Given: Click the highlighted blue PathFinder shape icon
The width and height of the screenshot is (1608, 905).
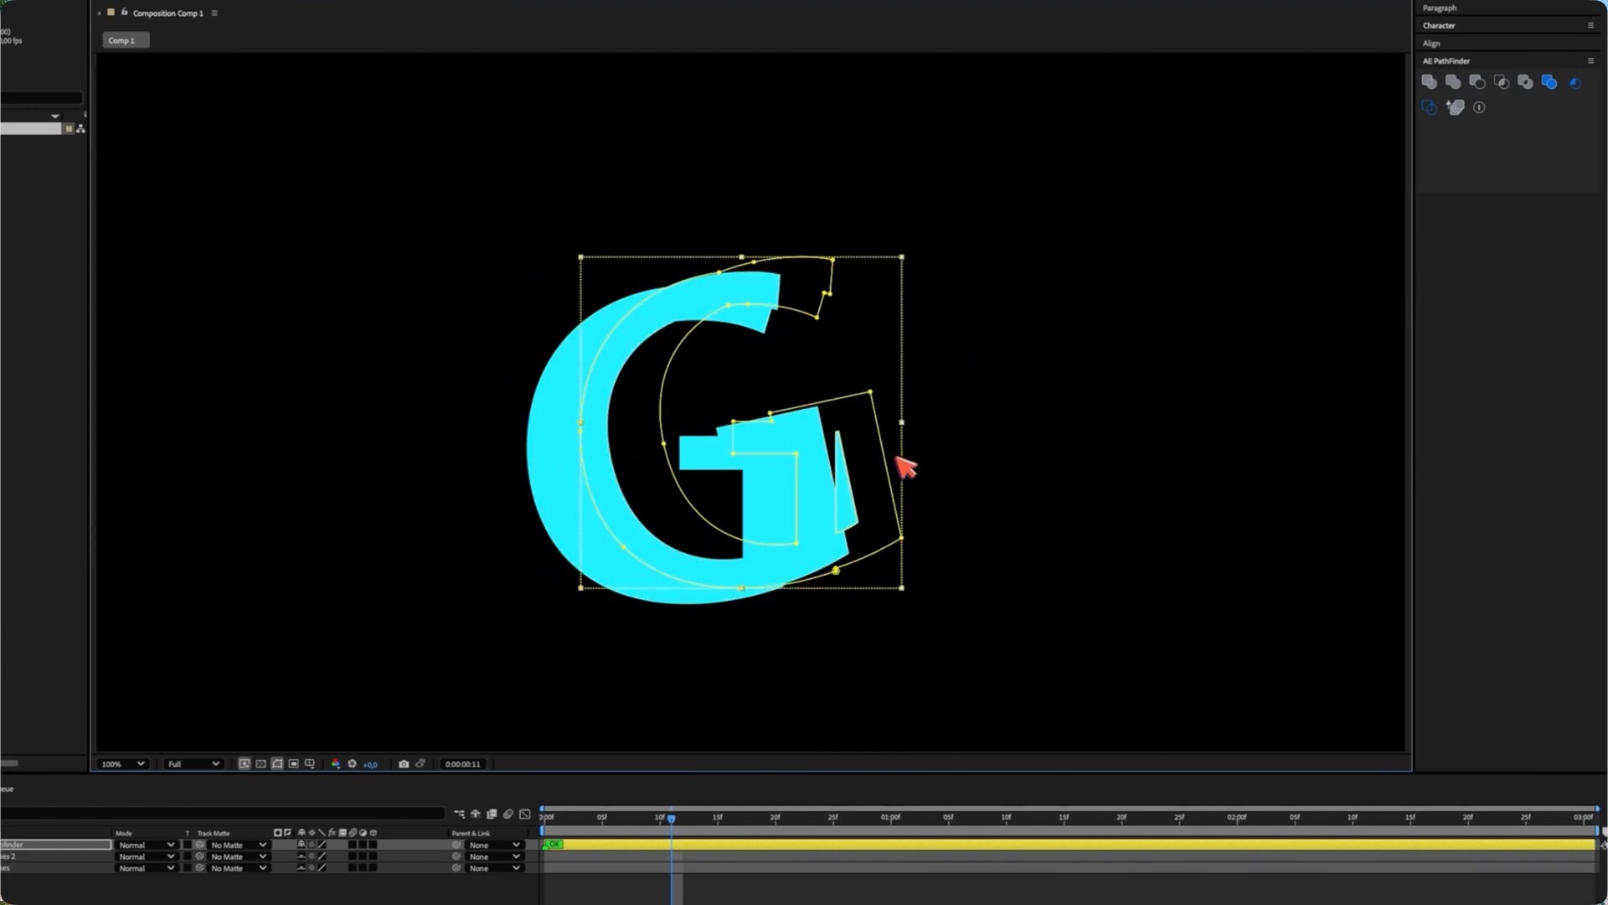Looking at the screenshot, I should pyautogui.click(x=1549, y=82).
